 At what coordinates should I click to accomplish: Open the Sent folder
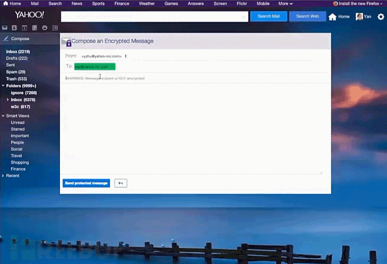(x=11, y=65)
